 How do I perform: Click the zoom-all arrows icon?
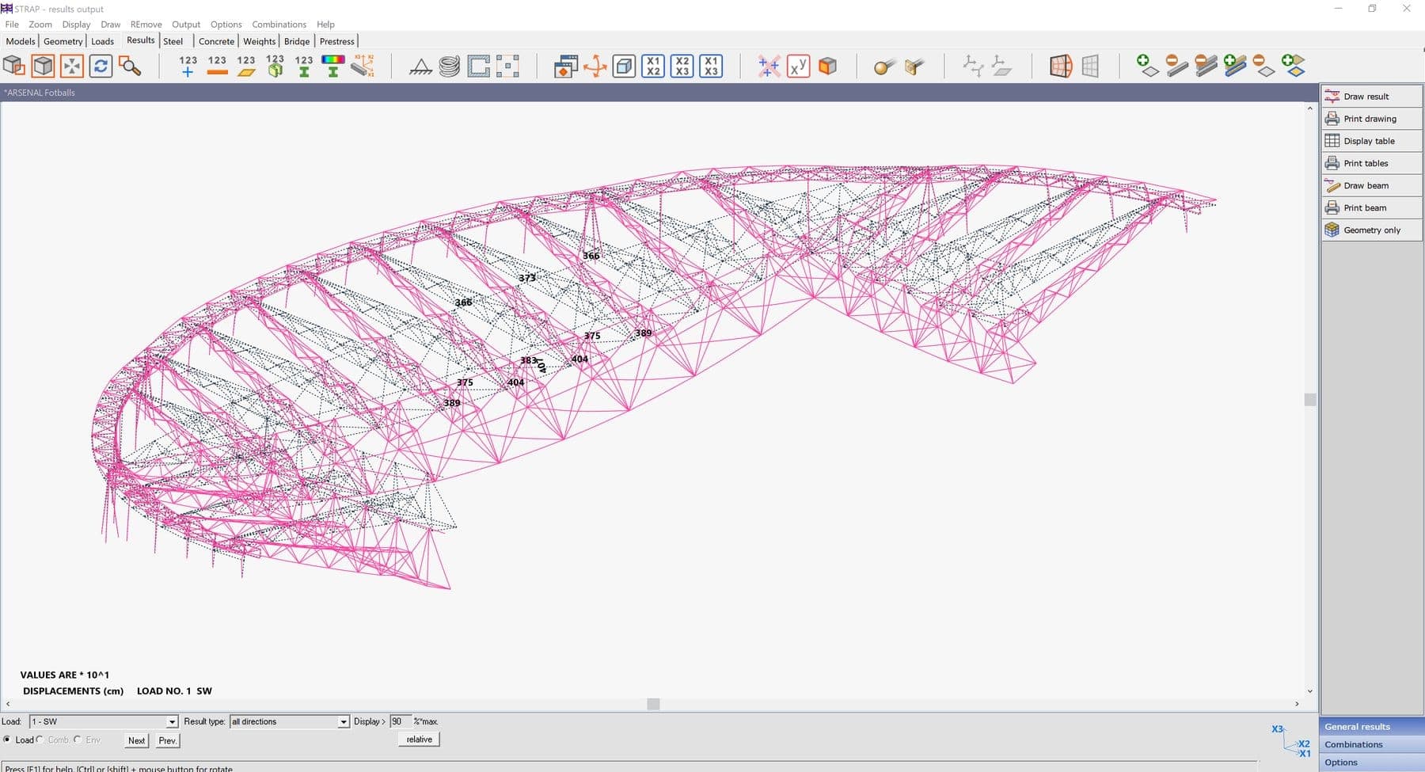click(x=71, y=66)
